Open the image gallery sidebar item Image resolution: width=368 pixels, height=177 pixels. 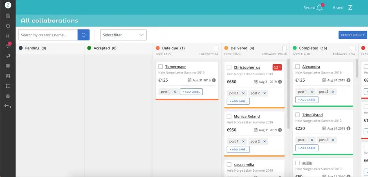click(x=8, y=76)
